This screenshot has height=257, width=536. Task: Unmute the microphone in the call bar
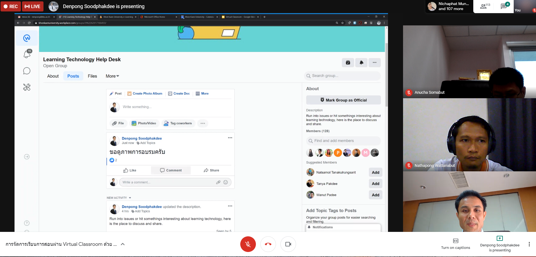[x=248, y=244]
